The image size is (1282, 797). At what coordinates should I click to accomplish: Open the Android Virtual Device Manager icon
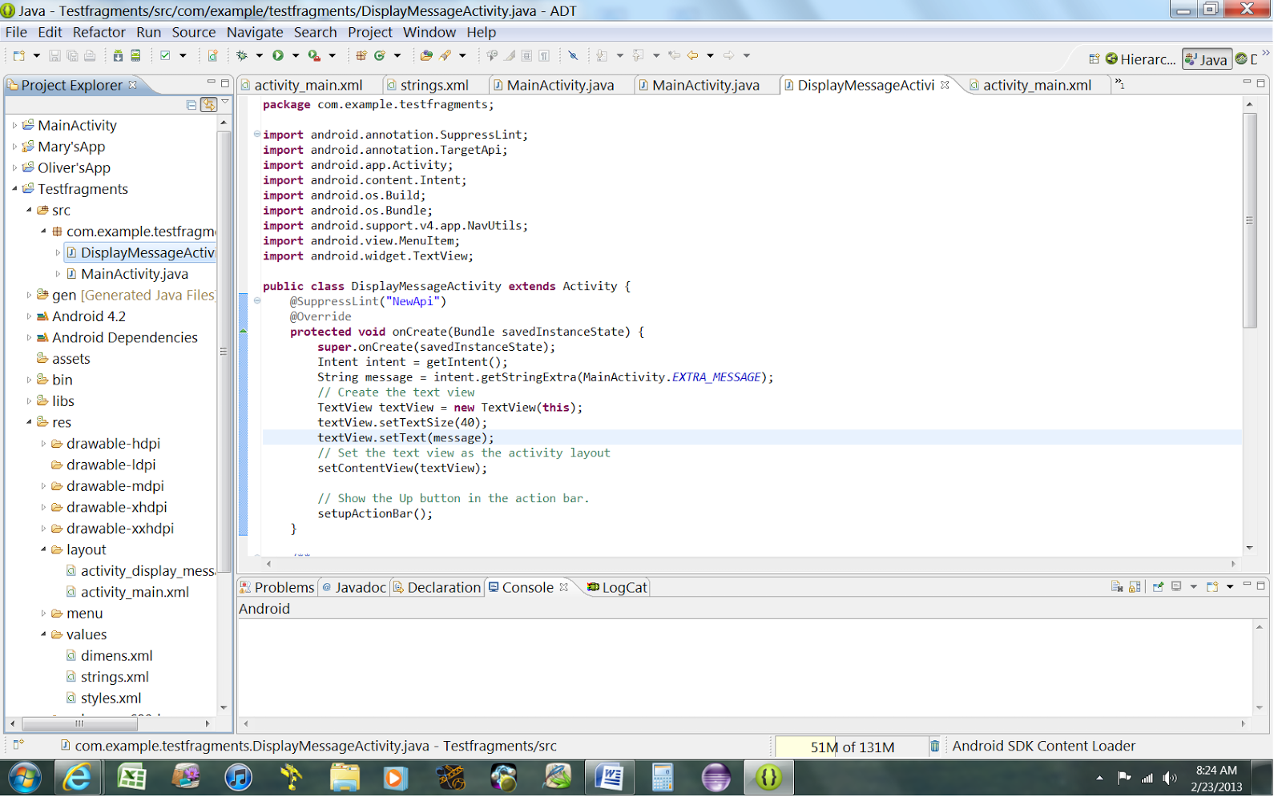pyautogui.click(x=135, y=56)
